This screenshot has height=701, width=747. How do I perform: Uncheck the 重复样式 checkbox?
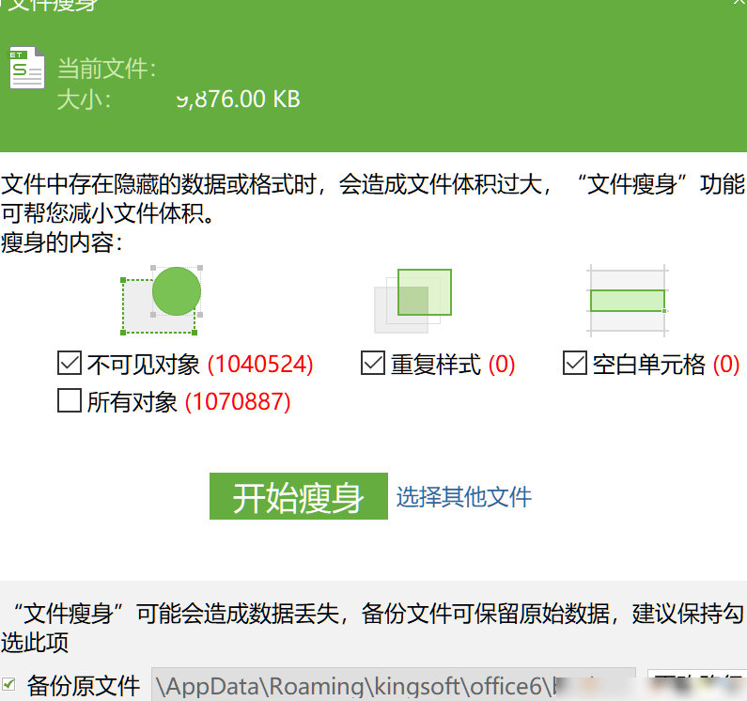tap(372, 363)
